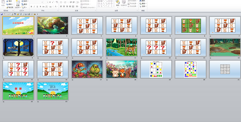Click the Reset slide button
This screenshot has height=122, width=241.
[25, 4]
